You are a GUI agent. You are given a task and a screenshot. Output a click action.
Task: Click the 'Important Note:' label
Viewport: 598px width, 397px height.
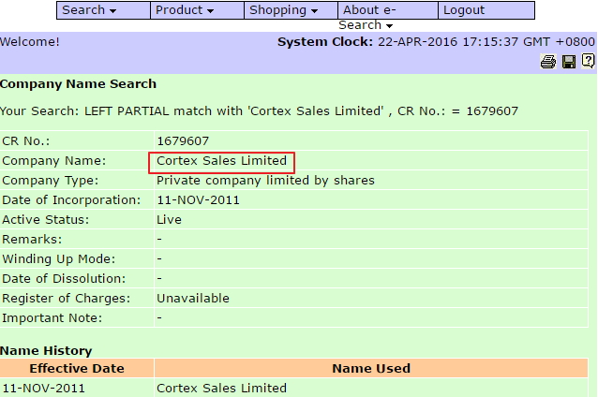coord(52,318)
